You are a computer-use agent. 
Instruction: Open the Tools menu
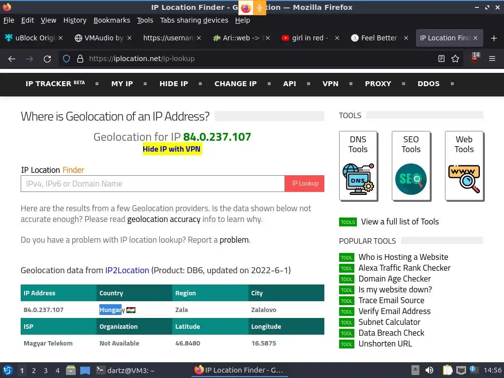click(x=145, y=20)
